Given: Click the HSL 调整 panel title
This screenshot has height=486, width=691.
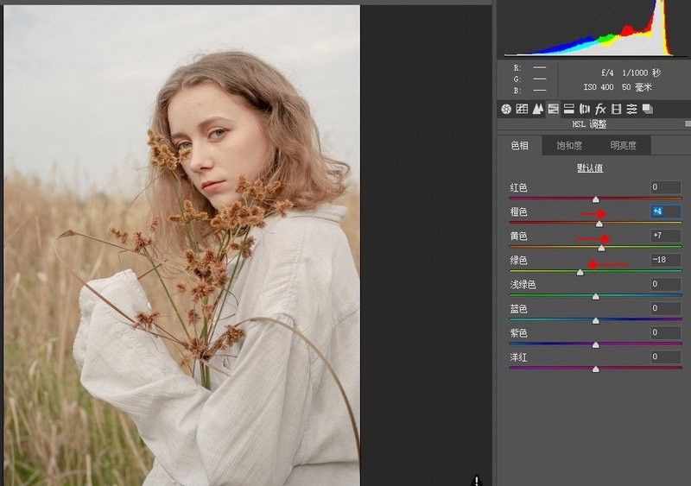Looking at the screenshot, I should point(589,124).
